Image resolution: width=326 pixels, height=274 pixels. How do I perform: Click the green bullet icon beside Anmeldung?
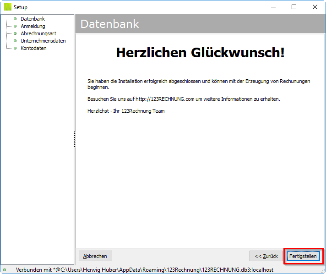15,26
